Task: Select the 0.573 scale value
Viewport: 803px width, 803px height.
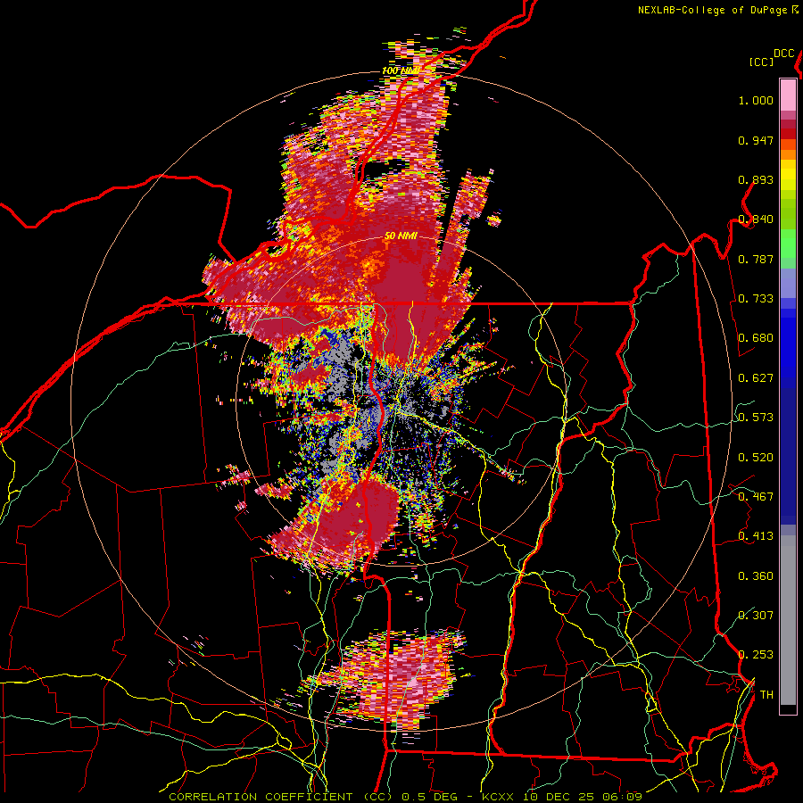Action: click(756, 418)
